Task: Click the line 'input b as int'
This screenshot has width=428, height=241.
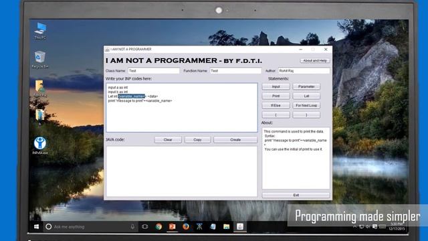Action: tap(118, 92)
